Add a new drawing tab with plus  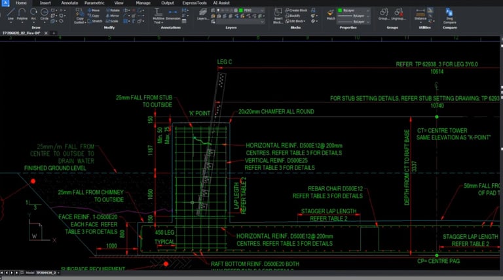pyautogui.click(x=54, y=33)
